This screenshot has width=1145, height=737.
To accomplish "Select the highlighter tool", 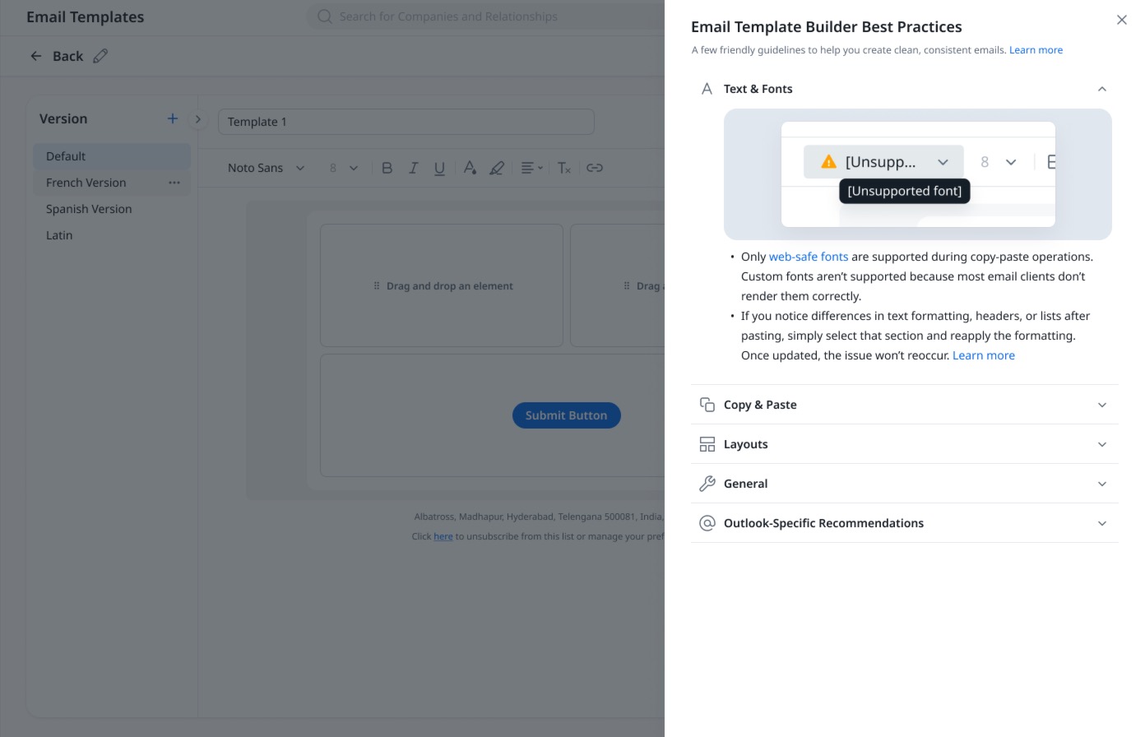I will [497, 168].
